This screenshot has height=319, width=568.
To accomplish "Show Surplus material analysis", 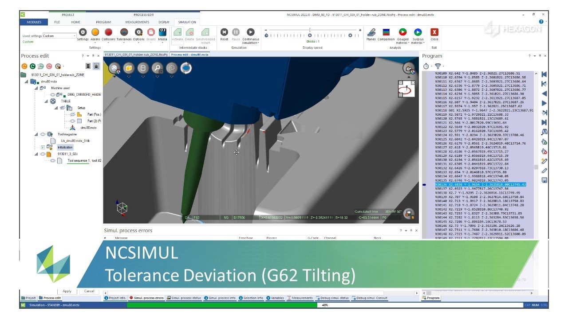I will [418, 32].
